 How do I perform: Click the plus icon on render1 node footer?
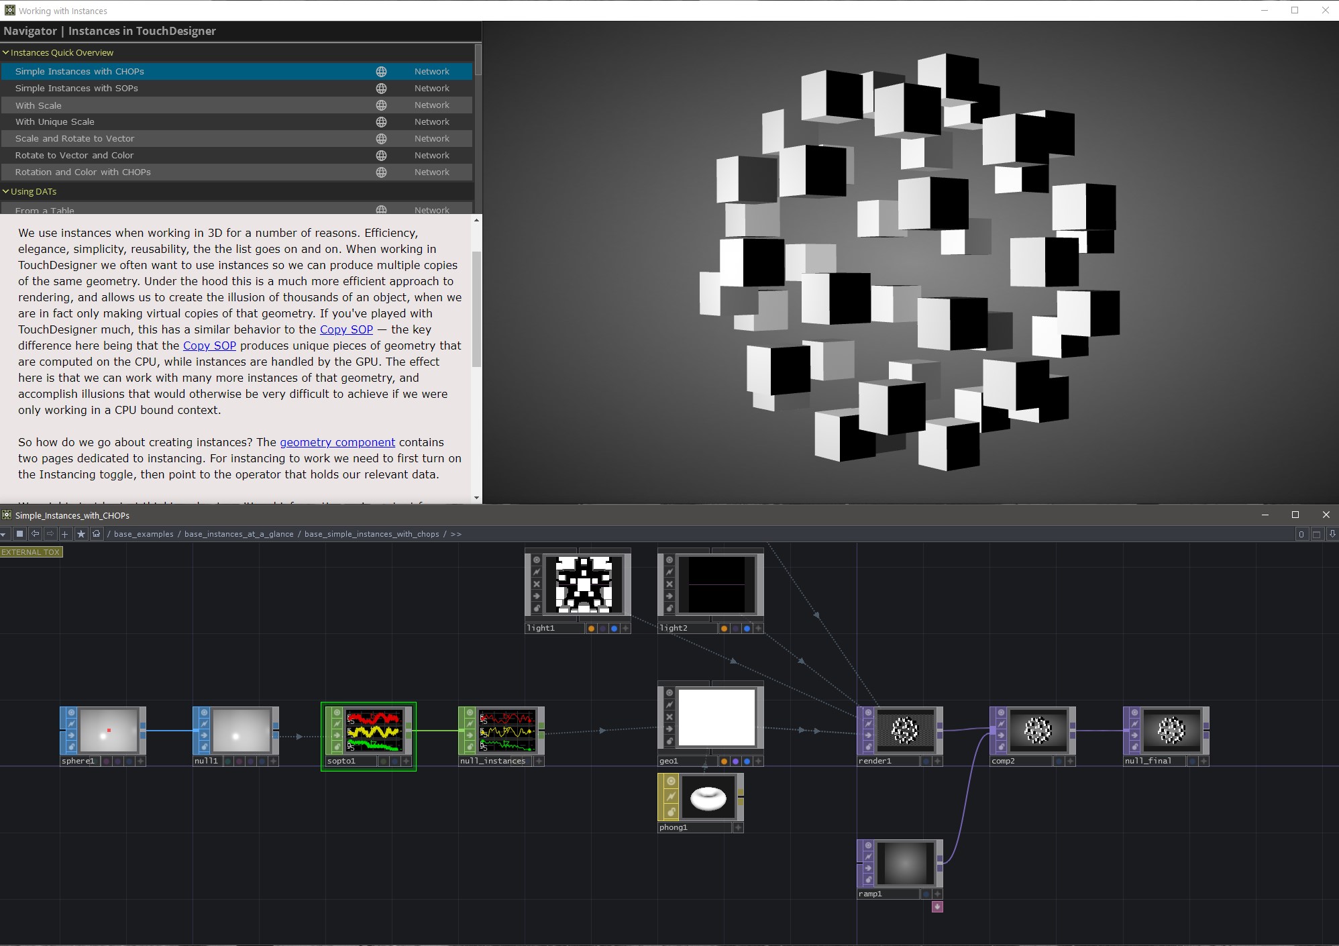pyautogui.click(x=937, y=761)
